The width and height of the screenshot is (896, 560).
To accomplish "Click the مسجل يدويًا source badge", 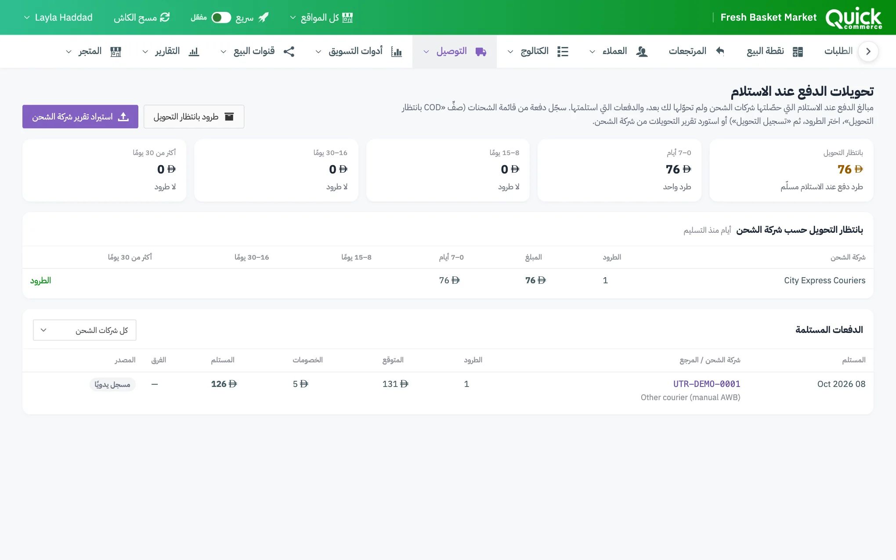I will [112, 384].
